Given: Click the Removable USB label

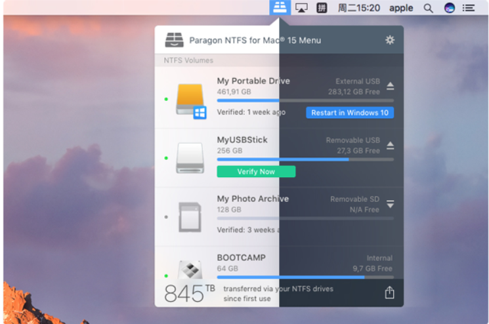Looking at the screenshot, I should (353, 140).
